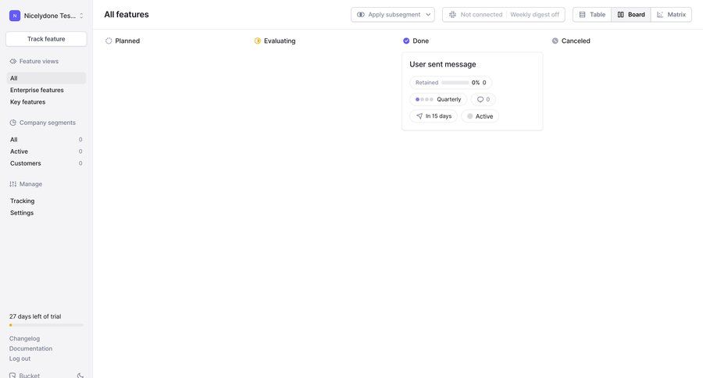Click the Canceled column header
The image size is (703, 378).
click(x=576, y=41)
